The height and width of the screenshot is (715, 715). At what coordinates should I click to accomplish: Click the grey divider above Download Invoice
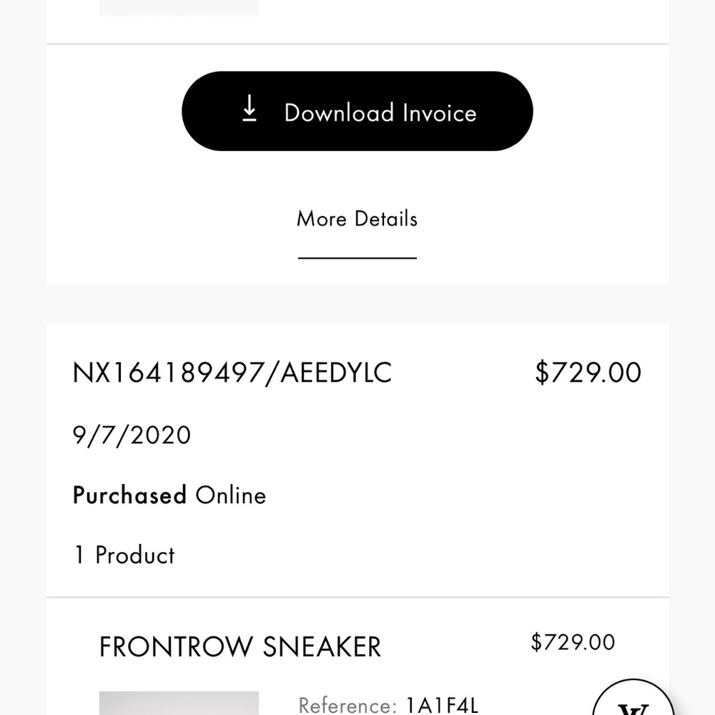357,43
